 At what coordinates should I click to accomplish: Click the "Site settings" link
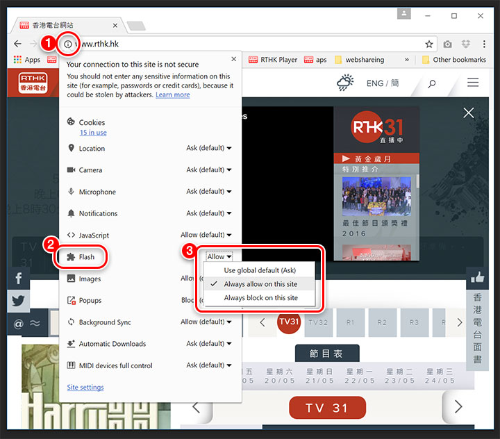coord(85,388)
